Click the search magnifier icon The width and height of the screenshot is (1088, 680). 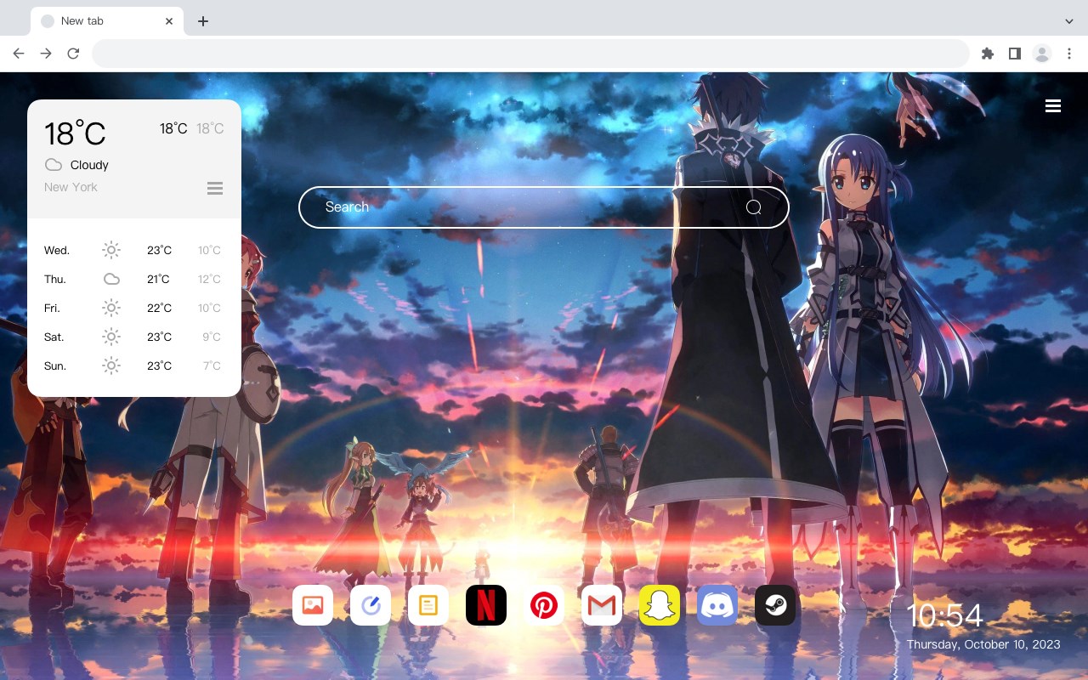pyautogui.click(x=754, y=207)
